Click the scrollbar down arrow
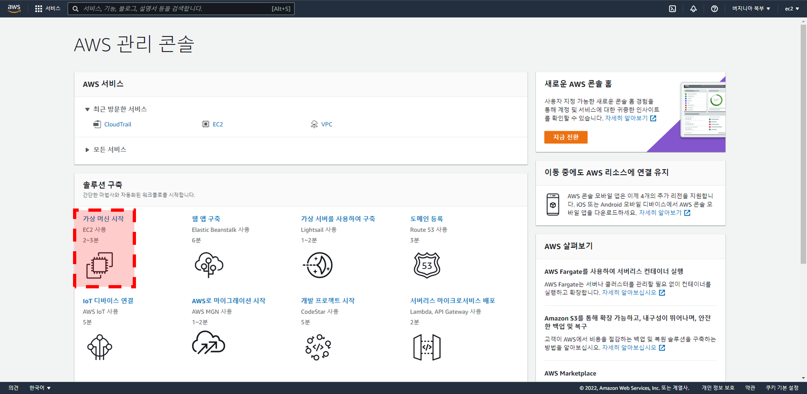 (x=803, y=378)
